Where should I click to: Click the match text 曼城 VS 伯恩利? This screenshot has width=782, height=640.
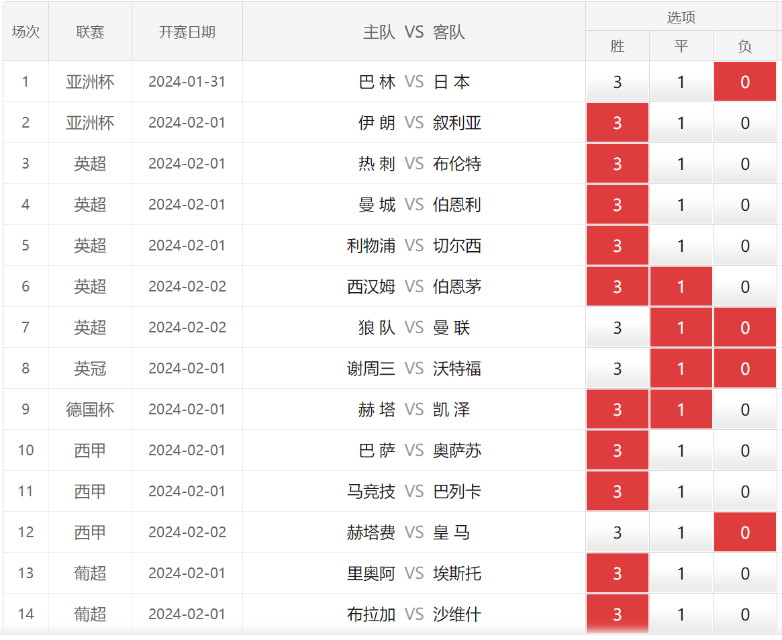click(x=420, y=205)
